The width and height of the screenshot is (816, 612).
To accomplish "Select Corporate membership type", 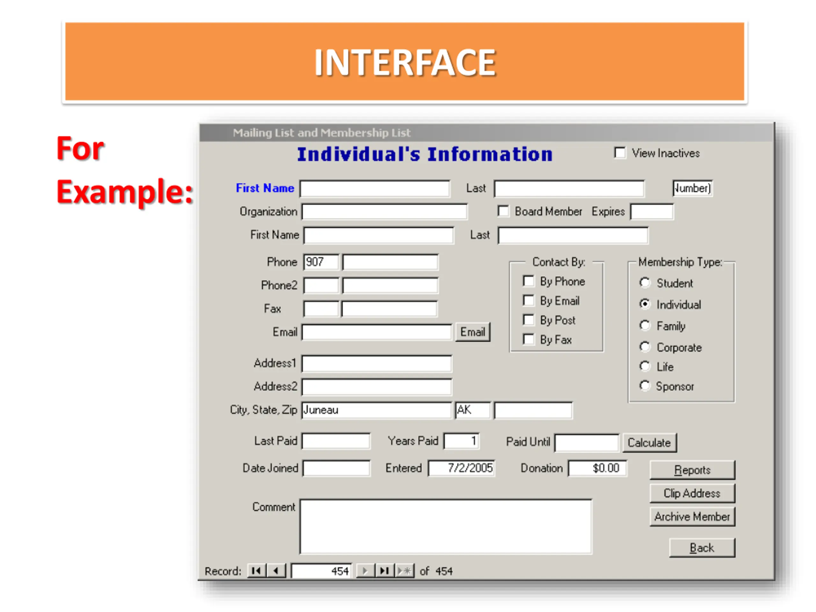I will (x=645, y=347).
